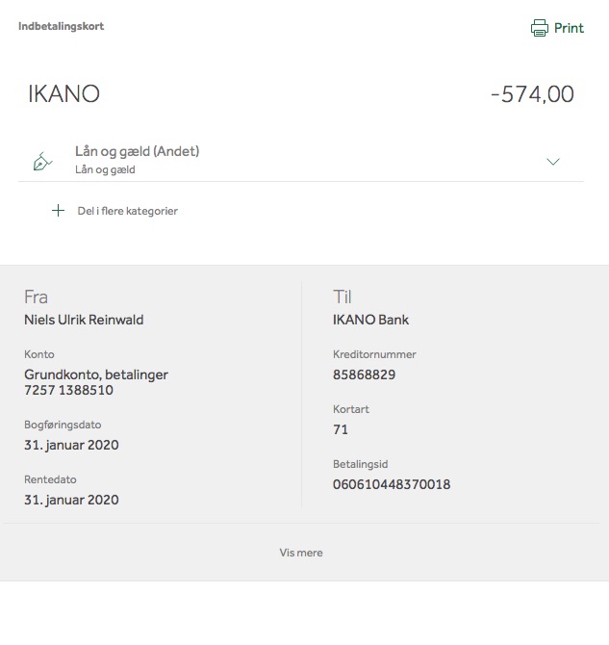The height and width of the screenshot is (645, 609).
Task: Click the -574,00 amount
Action: click(533, 94)
